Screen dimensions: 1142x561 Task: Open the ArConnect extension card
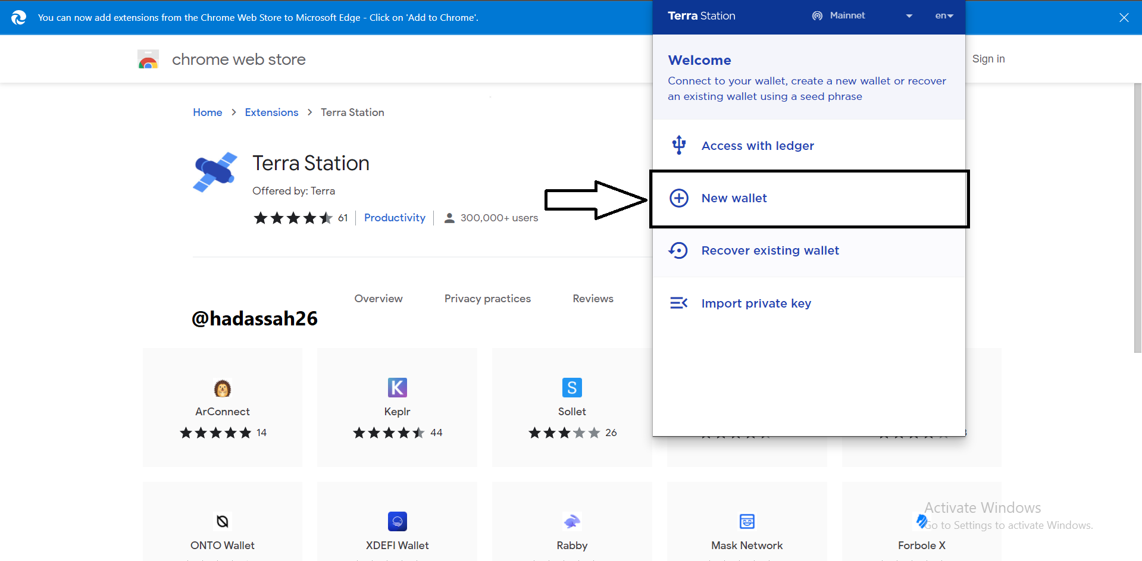(x=223, y=408)
